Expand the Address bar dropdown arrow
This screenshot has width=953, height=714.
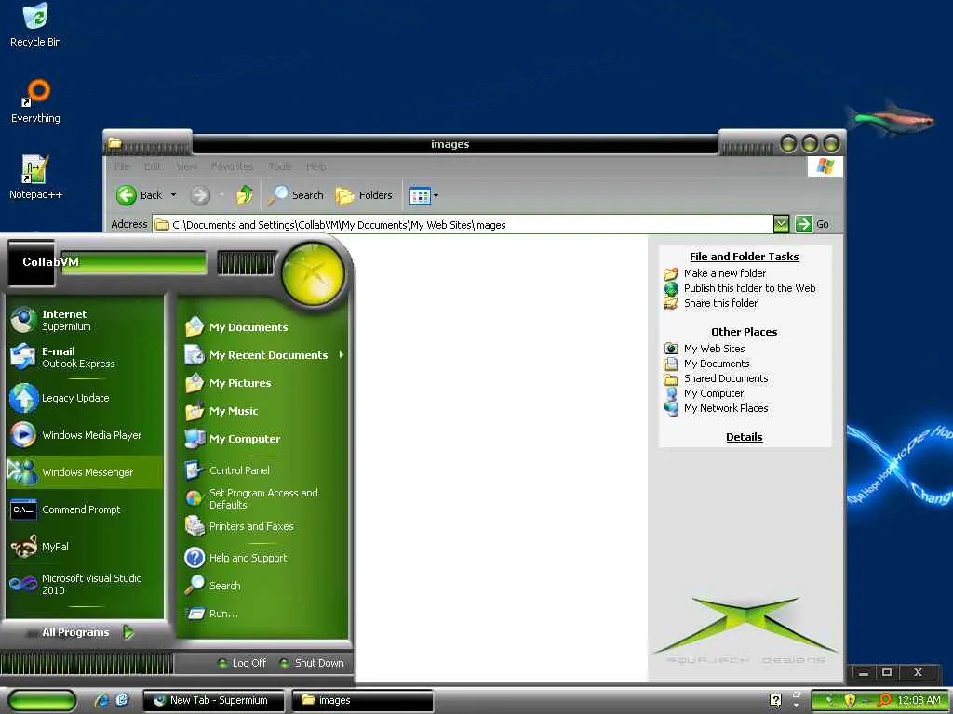(x=781, y=224)
